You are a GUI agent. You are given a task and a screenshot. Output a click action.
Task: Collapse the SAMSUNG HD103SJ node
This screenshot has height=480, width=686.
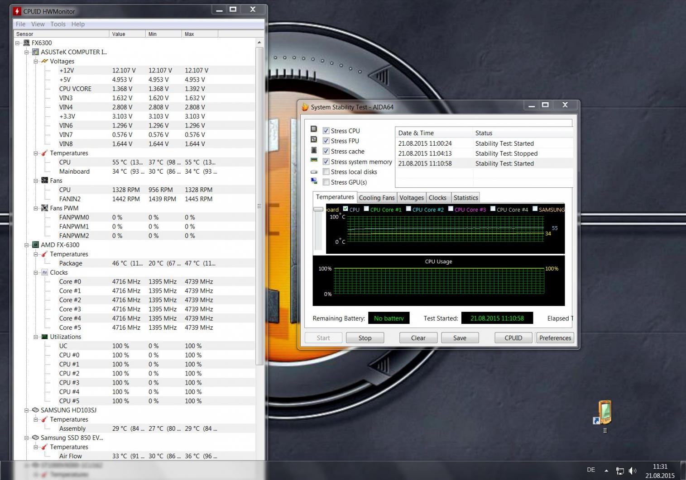pos(27,410)
